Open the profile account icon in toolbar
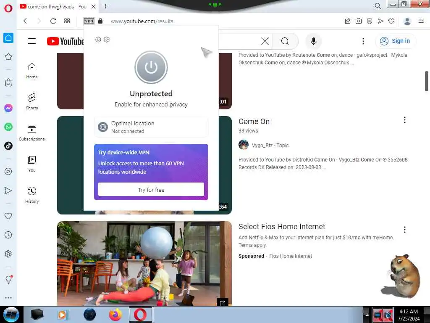430x323 pixels. 407,21
